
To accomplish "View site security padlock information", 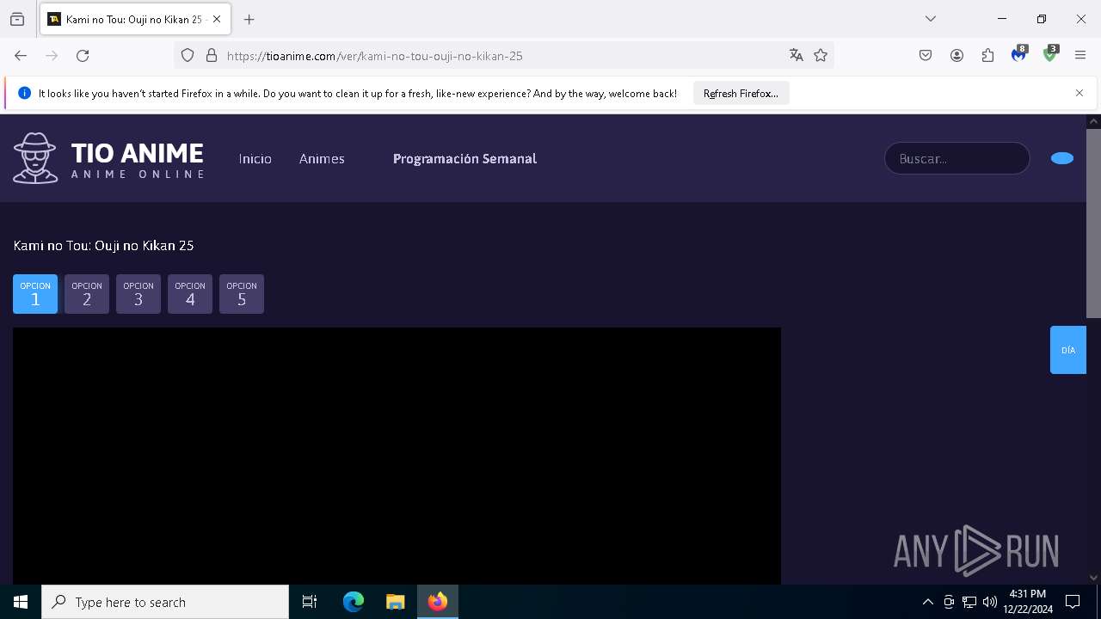I will coord(212,55).
